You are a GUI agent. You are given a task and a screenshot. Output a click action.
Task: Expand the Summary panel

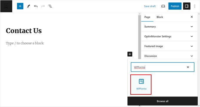169,27
